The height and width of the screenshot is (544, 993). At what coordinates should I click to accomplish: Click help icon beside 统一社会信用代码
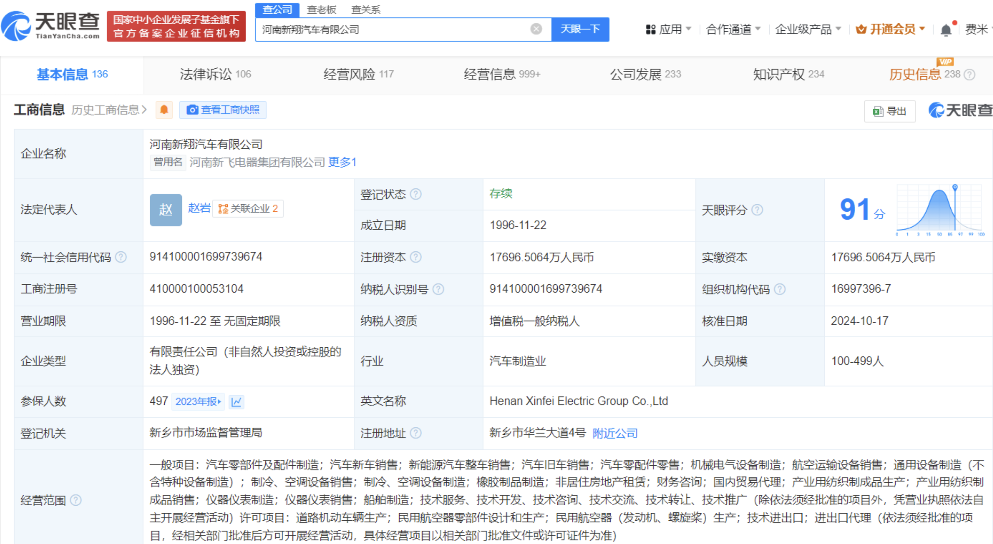click(121, 257)
